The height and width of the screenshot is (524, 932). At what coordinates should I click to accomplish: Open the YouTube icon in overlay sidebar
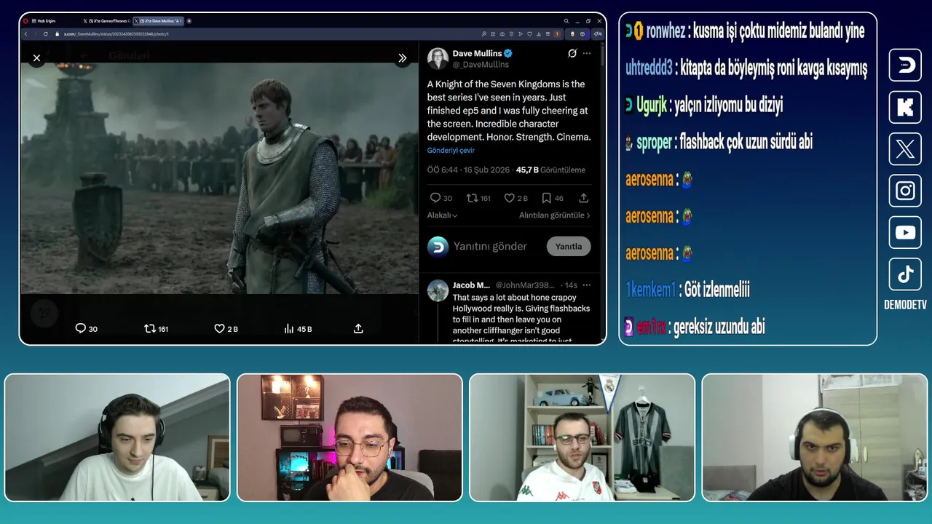pos(905,233)
